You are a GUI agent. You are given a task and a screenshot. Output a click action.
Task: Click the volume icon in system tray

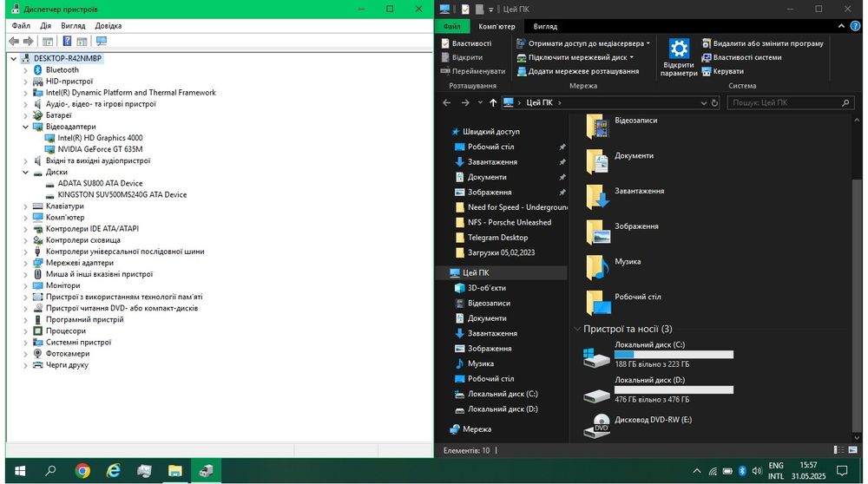(x=757, y=471)
